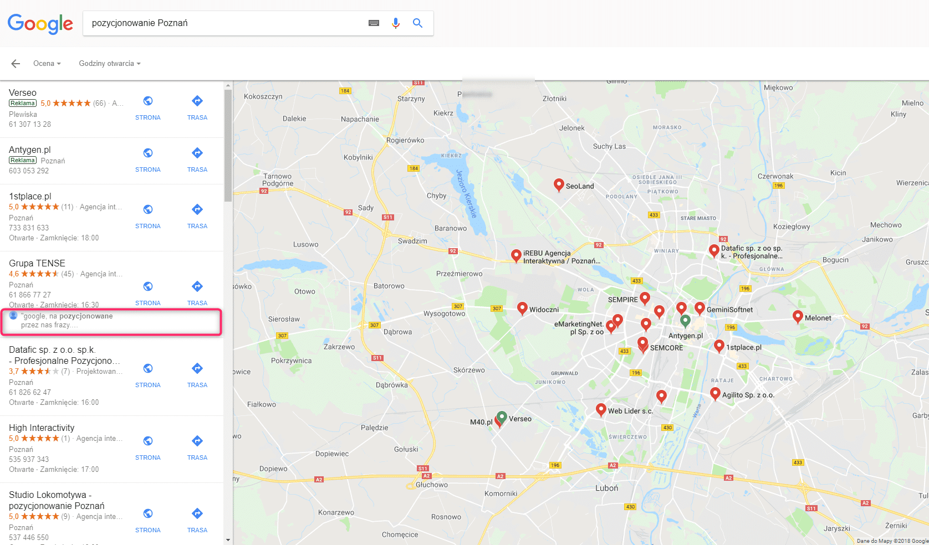Click the microphone voice search icon
929x545 pixels.
[x=396, y=23]
